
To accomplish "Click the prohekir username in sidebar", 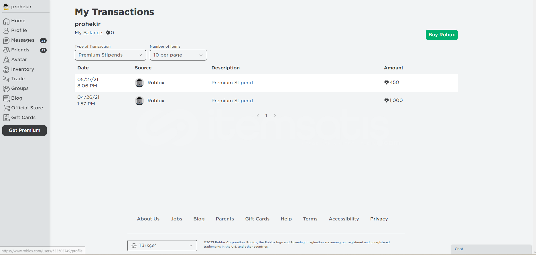I will point(21,7).
